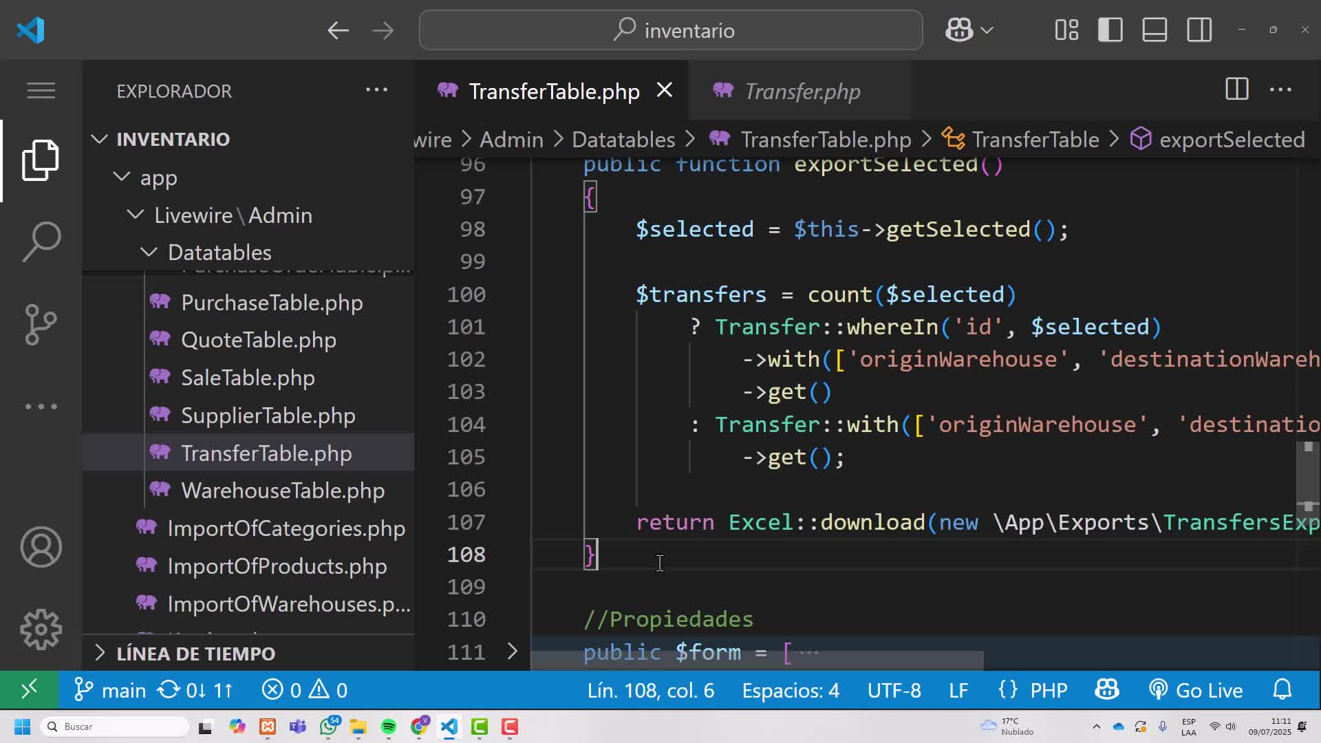Go to line via Lín. 108, col. 6

[x=651, y=689]
